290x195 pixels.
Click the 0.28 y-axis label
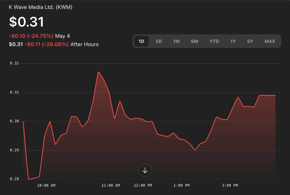[14, 179]
